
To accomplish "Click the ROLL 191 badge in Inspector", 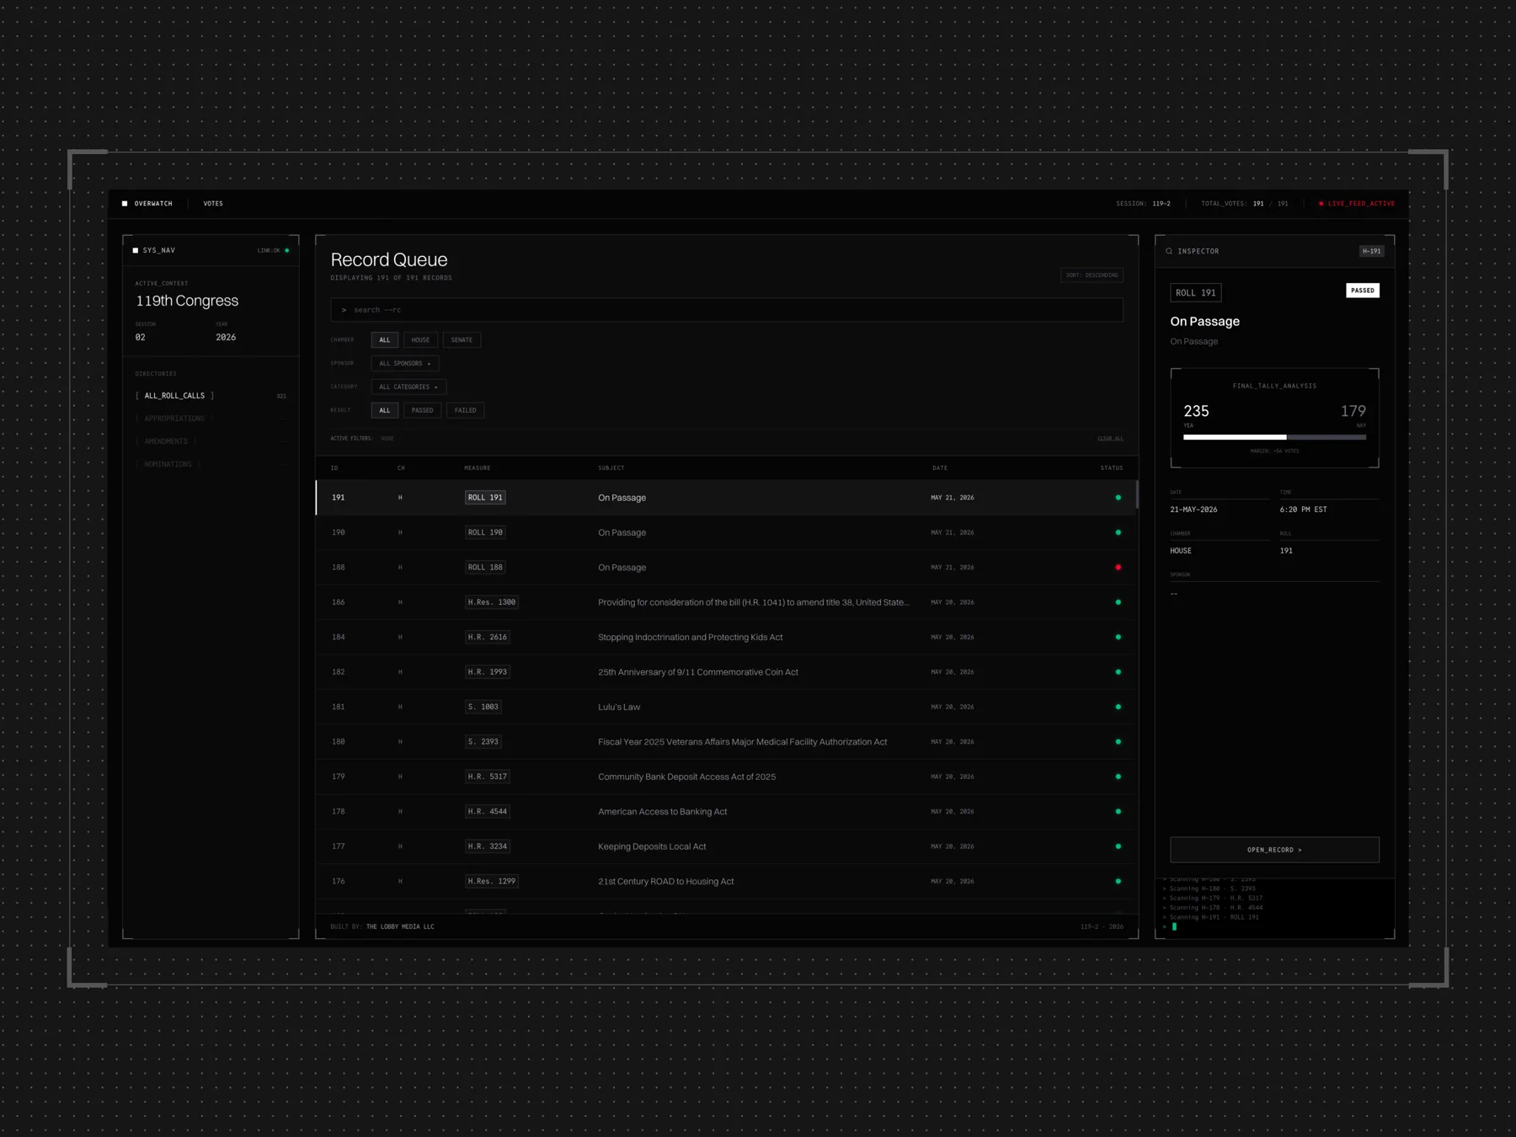I will (x=1195, y=293).
